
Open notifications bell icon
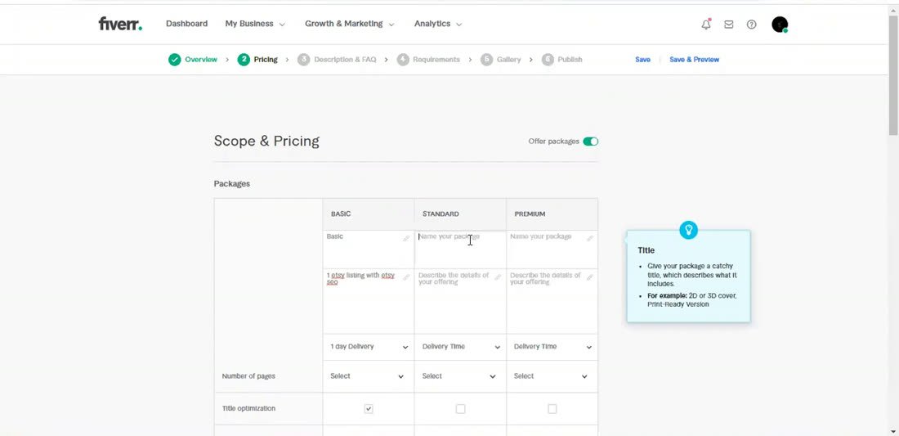coord(706,24)
